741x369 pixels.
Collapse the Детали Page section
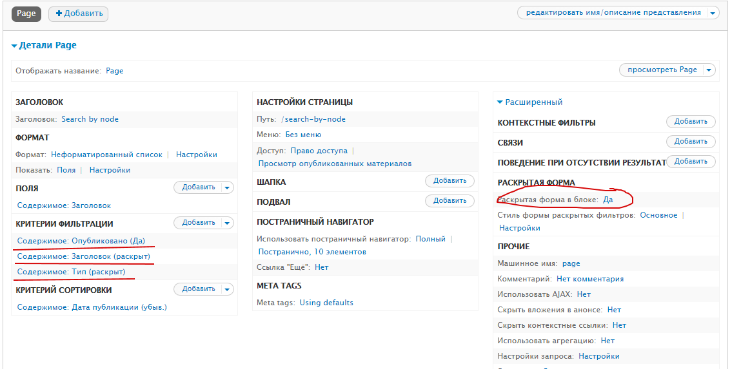click(x=44, y=46)
